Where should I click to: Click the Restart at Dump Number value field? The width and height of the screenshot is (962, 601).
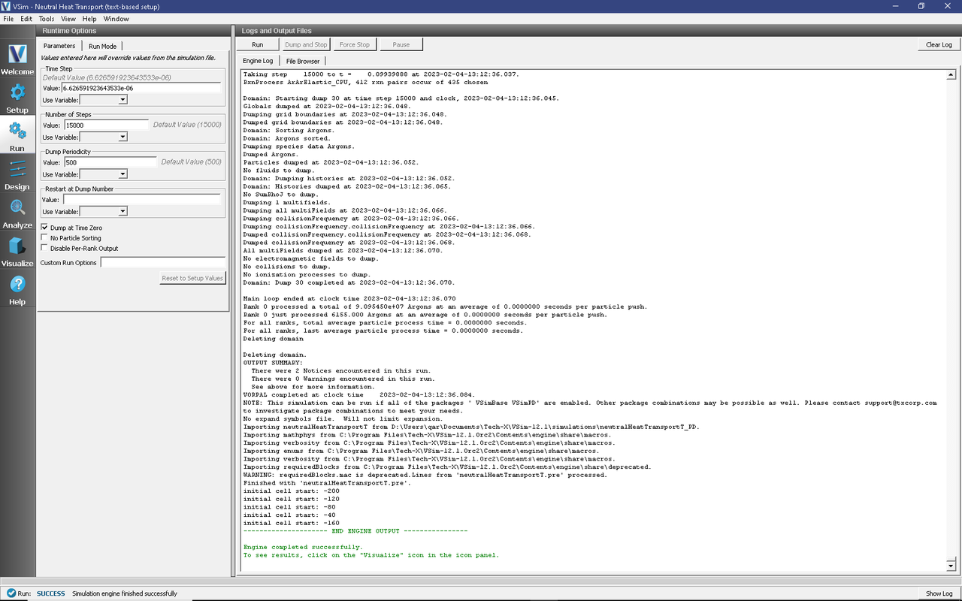(x=141, y=200)
